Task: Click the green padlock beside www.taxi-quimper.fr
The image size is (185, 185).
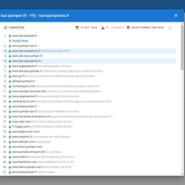Action: [x=10, y=36]
